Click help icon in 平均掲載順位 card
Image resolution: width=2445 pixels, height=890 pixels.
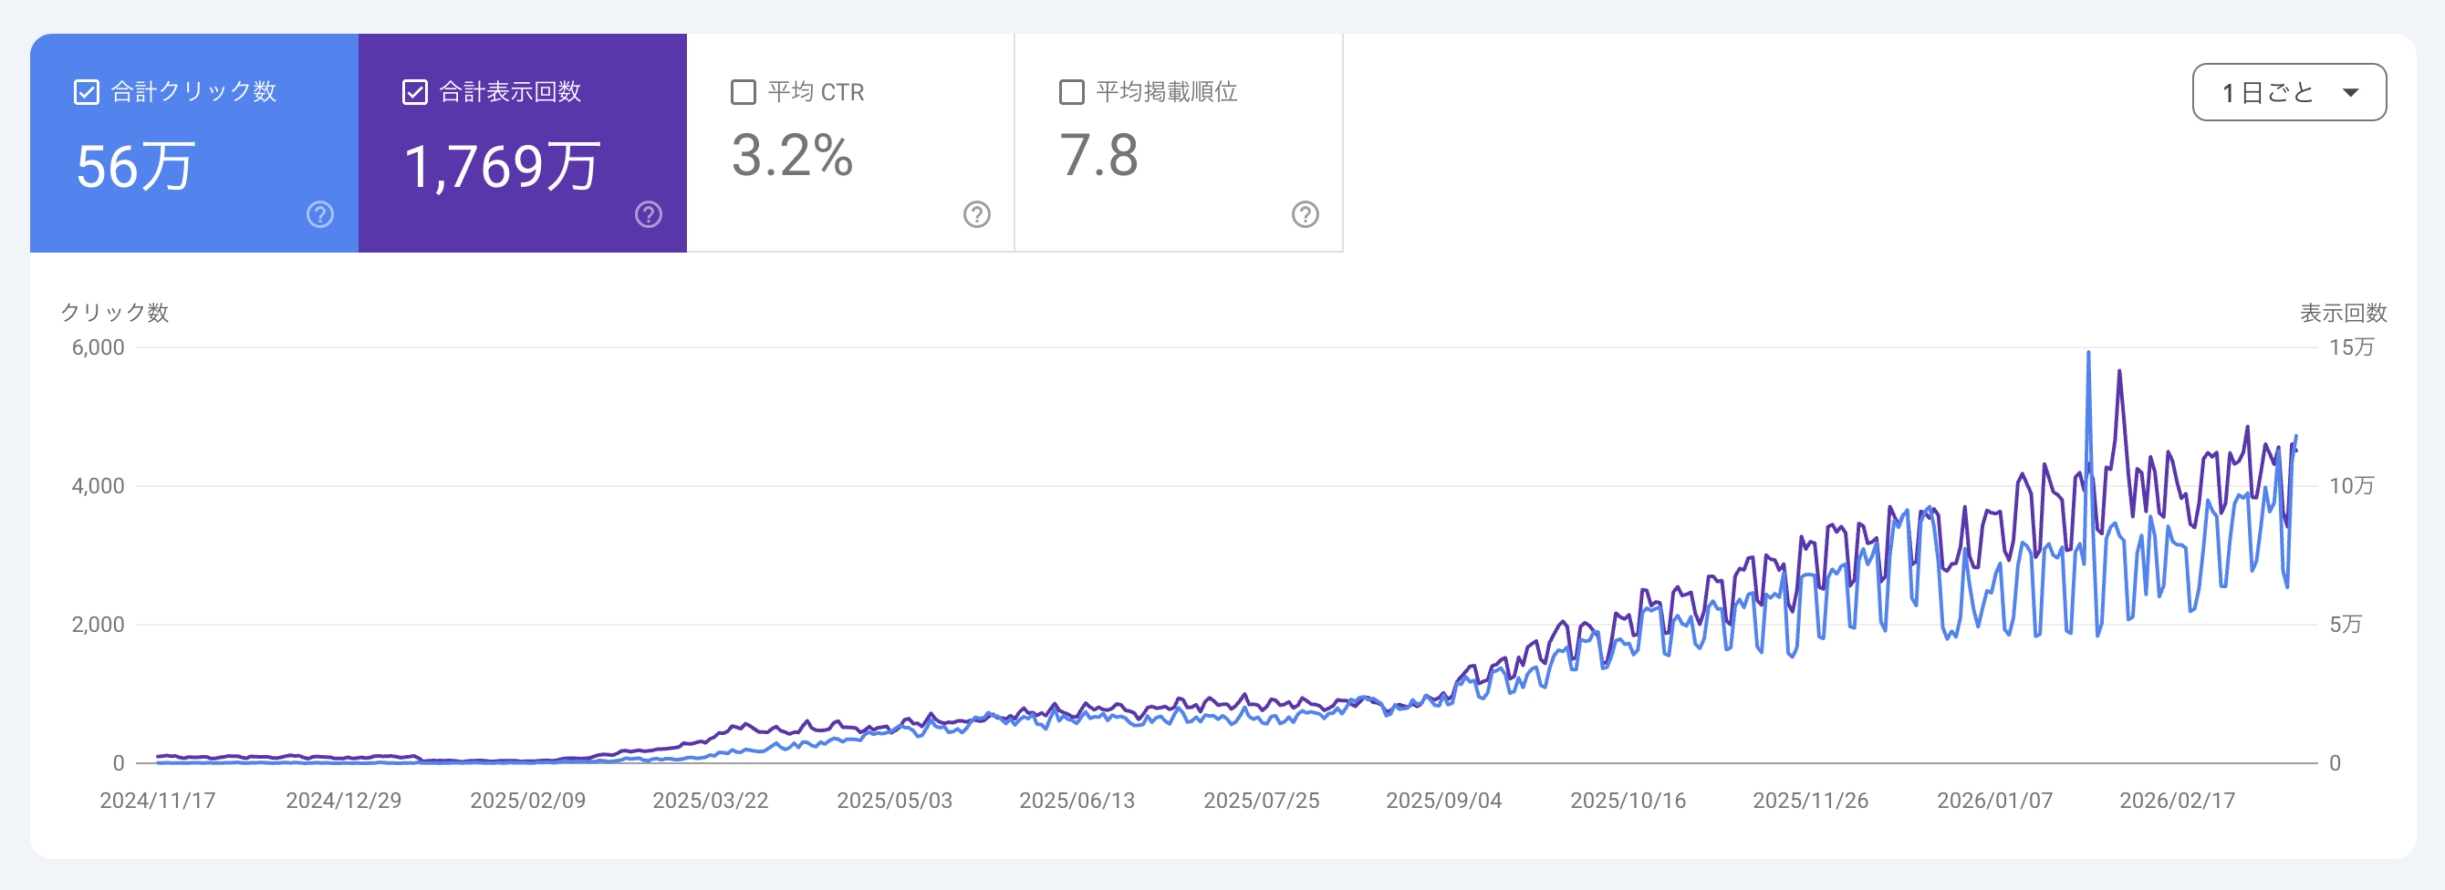(1306, 214)
